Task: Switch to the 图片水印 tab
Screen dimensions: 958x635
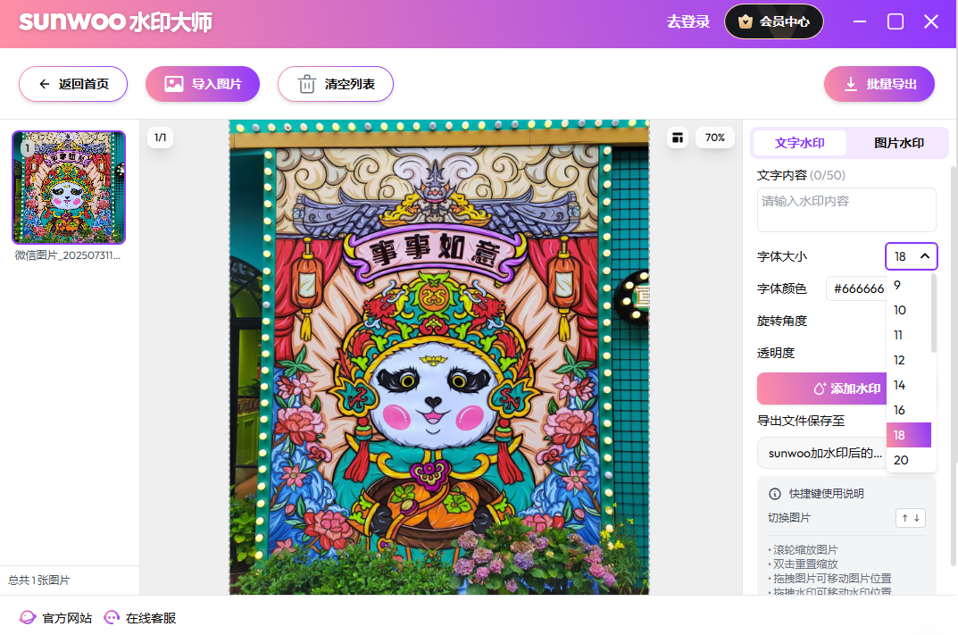Action: (898, 143)
